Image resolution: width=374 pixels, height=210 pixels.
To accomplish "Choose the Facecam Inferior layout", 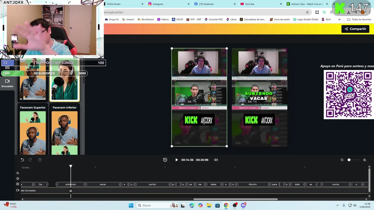I will (65, 129).
